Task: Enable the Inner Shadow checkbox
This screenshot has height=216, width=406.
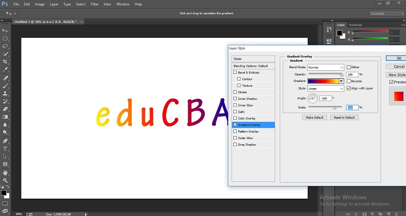Action: [235, 98]
